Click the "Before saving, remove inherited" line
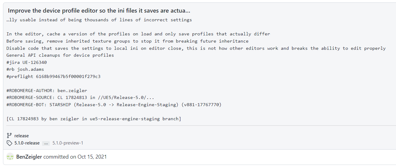The image size is (396, 167). tap(127, 41)
